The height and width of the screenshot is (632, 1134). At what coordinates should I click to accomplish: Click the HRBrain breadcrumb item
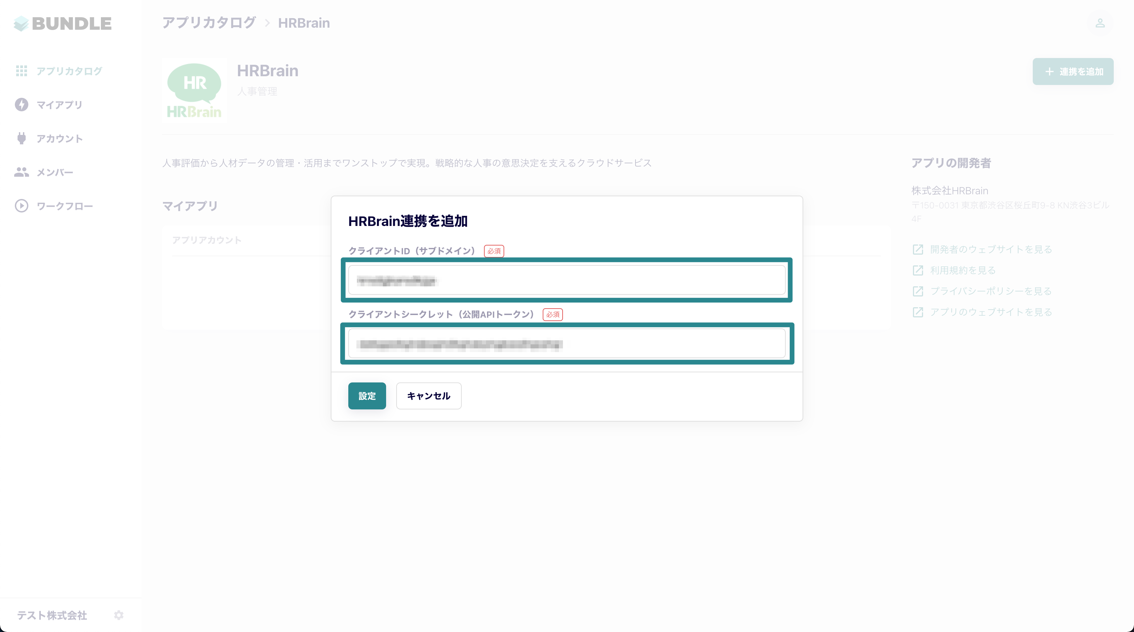point(304,23)
